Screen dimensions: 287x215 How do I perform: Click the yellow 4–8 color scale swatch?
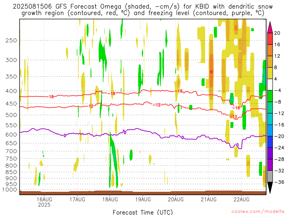click(x=270, y=73)
